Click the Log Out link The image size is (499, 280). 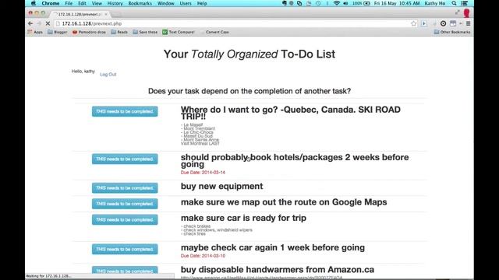coord(108,75)
